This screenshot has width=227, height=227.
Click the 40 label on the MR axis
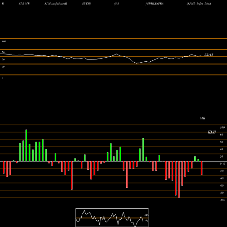coord(222,149)
